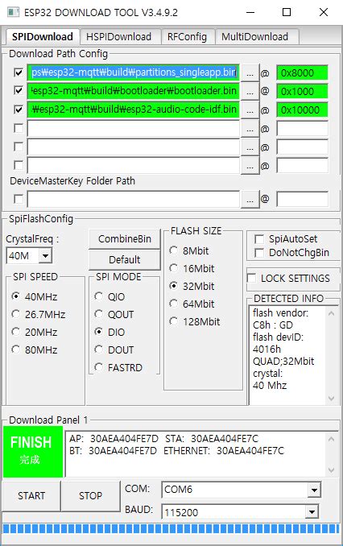The image size is (343, 546).
Task: Minimize the ESP32 Download Tool window
Action: [x=250, y=12]
